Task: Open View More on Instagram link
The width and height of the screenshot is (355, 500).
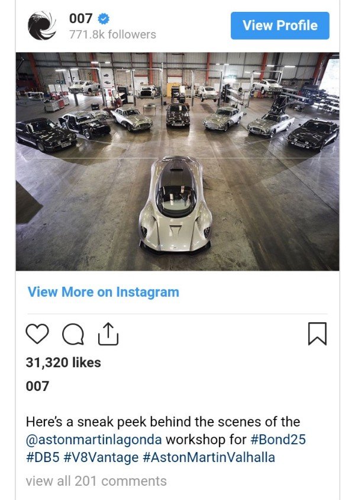Action: [104, 292]
